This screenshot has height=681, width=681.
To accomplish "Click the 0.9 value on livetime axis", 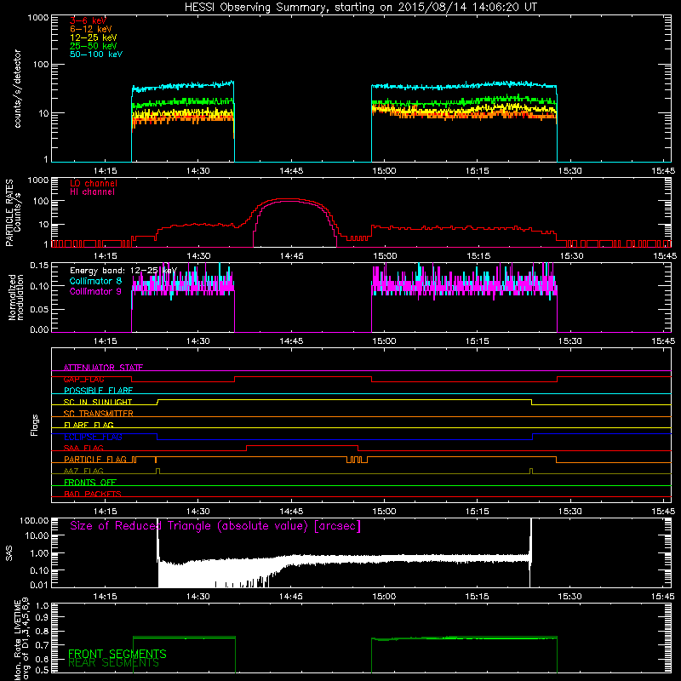I will [x=42, y=618].
